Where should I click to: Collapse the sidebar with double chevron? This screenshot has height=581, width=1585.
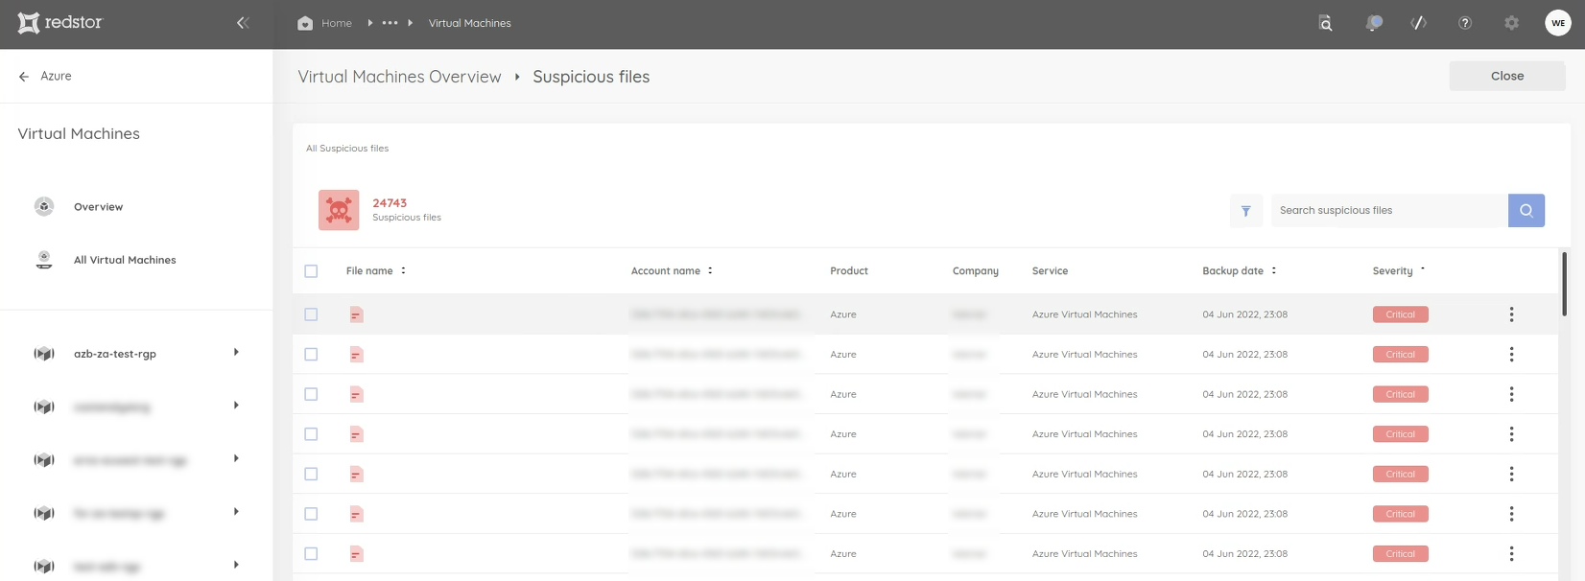click(x=243, y=23)
